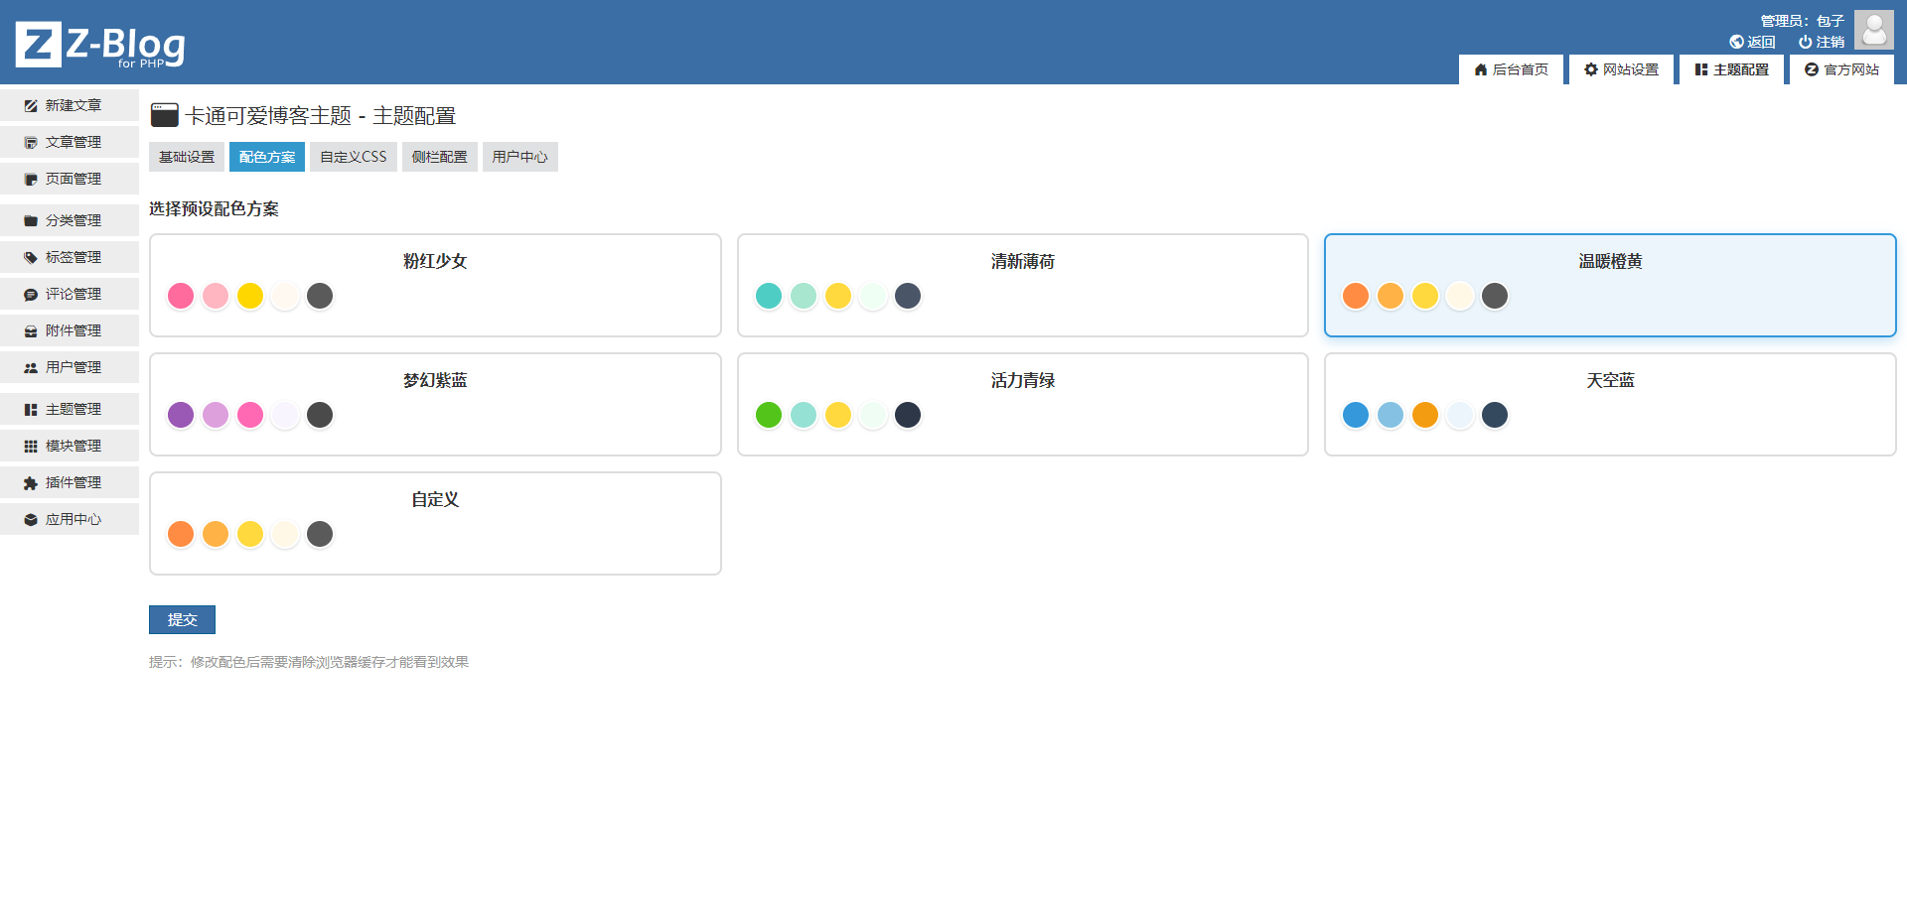The height and width of the screenshot is (912, 1907).
Task: Switch to the 基础设置 tab
Action: pyautogui.click(x=187, y=157)
